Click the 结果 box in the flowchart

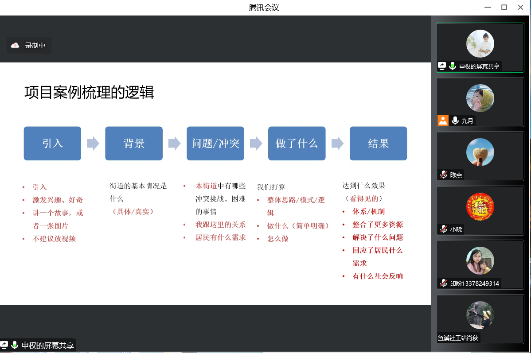(378, 144)
